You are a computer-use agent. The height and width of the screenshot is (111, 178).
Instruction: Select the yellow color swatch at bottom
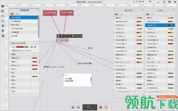[106, 107]
